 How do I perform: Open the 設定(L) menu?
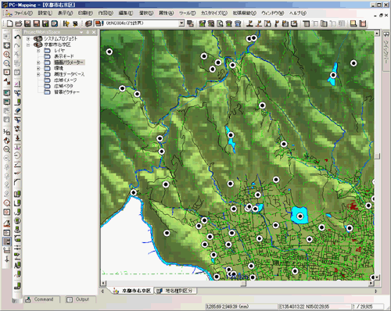click(x=45, y=13)
